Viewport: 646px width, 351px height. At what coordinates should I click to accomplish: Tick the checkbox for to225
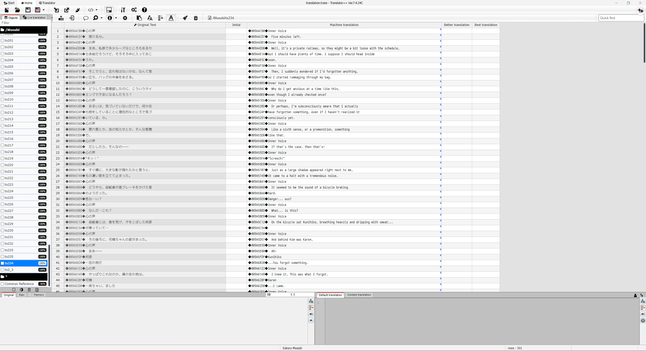pyautogui.click(x=3, y=198)
